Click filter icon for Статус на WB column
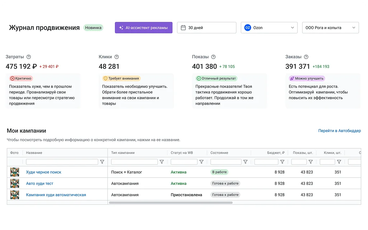This screenshot has height=230, width=368. 201,162
